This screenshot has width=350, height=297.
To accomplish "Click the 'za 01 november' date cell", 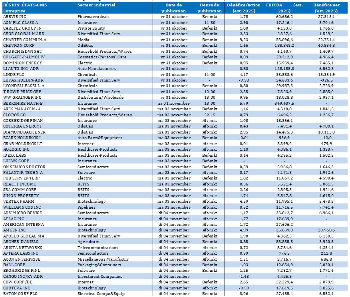I will pyautogui.click(x=173, y=103).
